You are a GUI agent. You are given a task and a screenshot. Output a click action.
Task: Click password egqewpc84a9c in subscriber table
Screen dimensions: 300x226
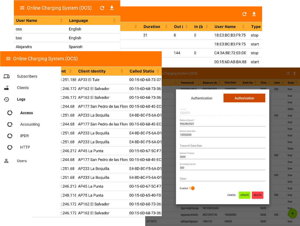(190, 215)
